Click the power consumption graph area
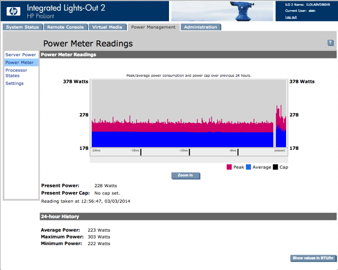The image size is (338, 270). pos(189,114)
